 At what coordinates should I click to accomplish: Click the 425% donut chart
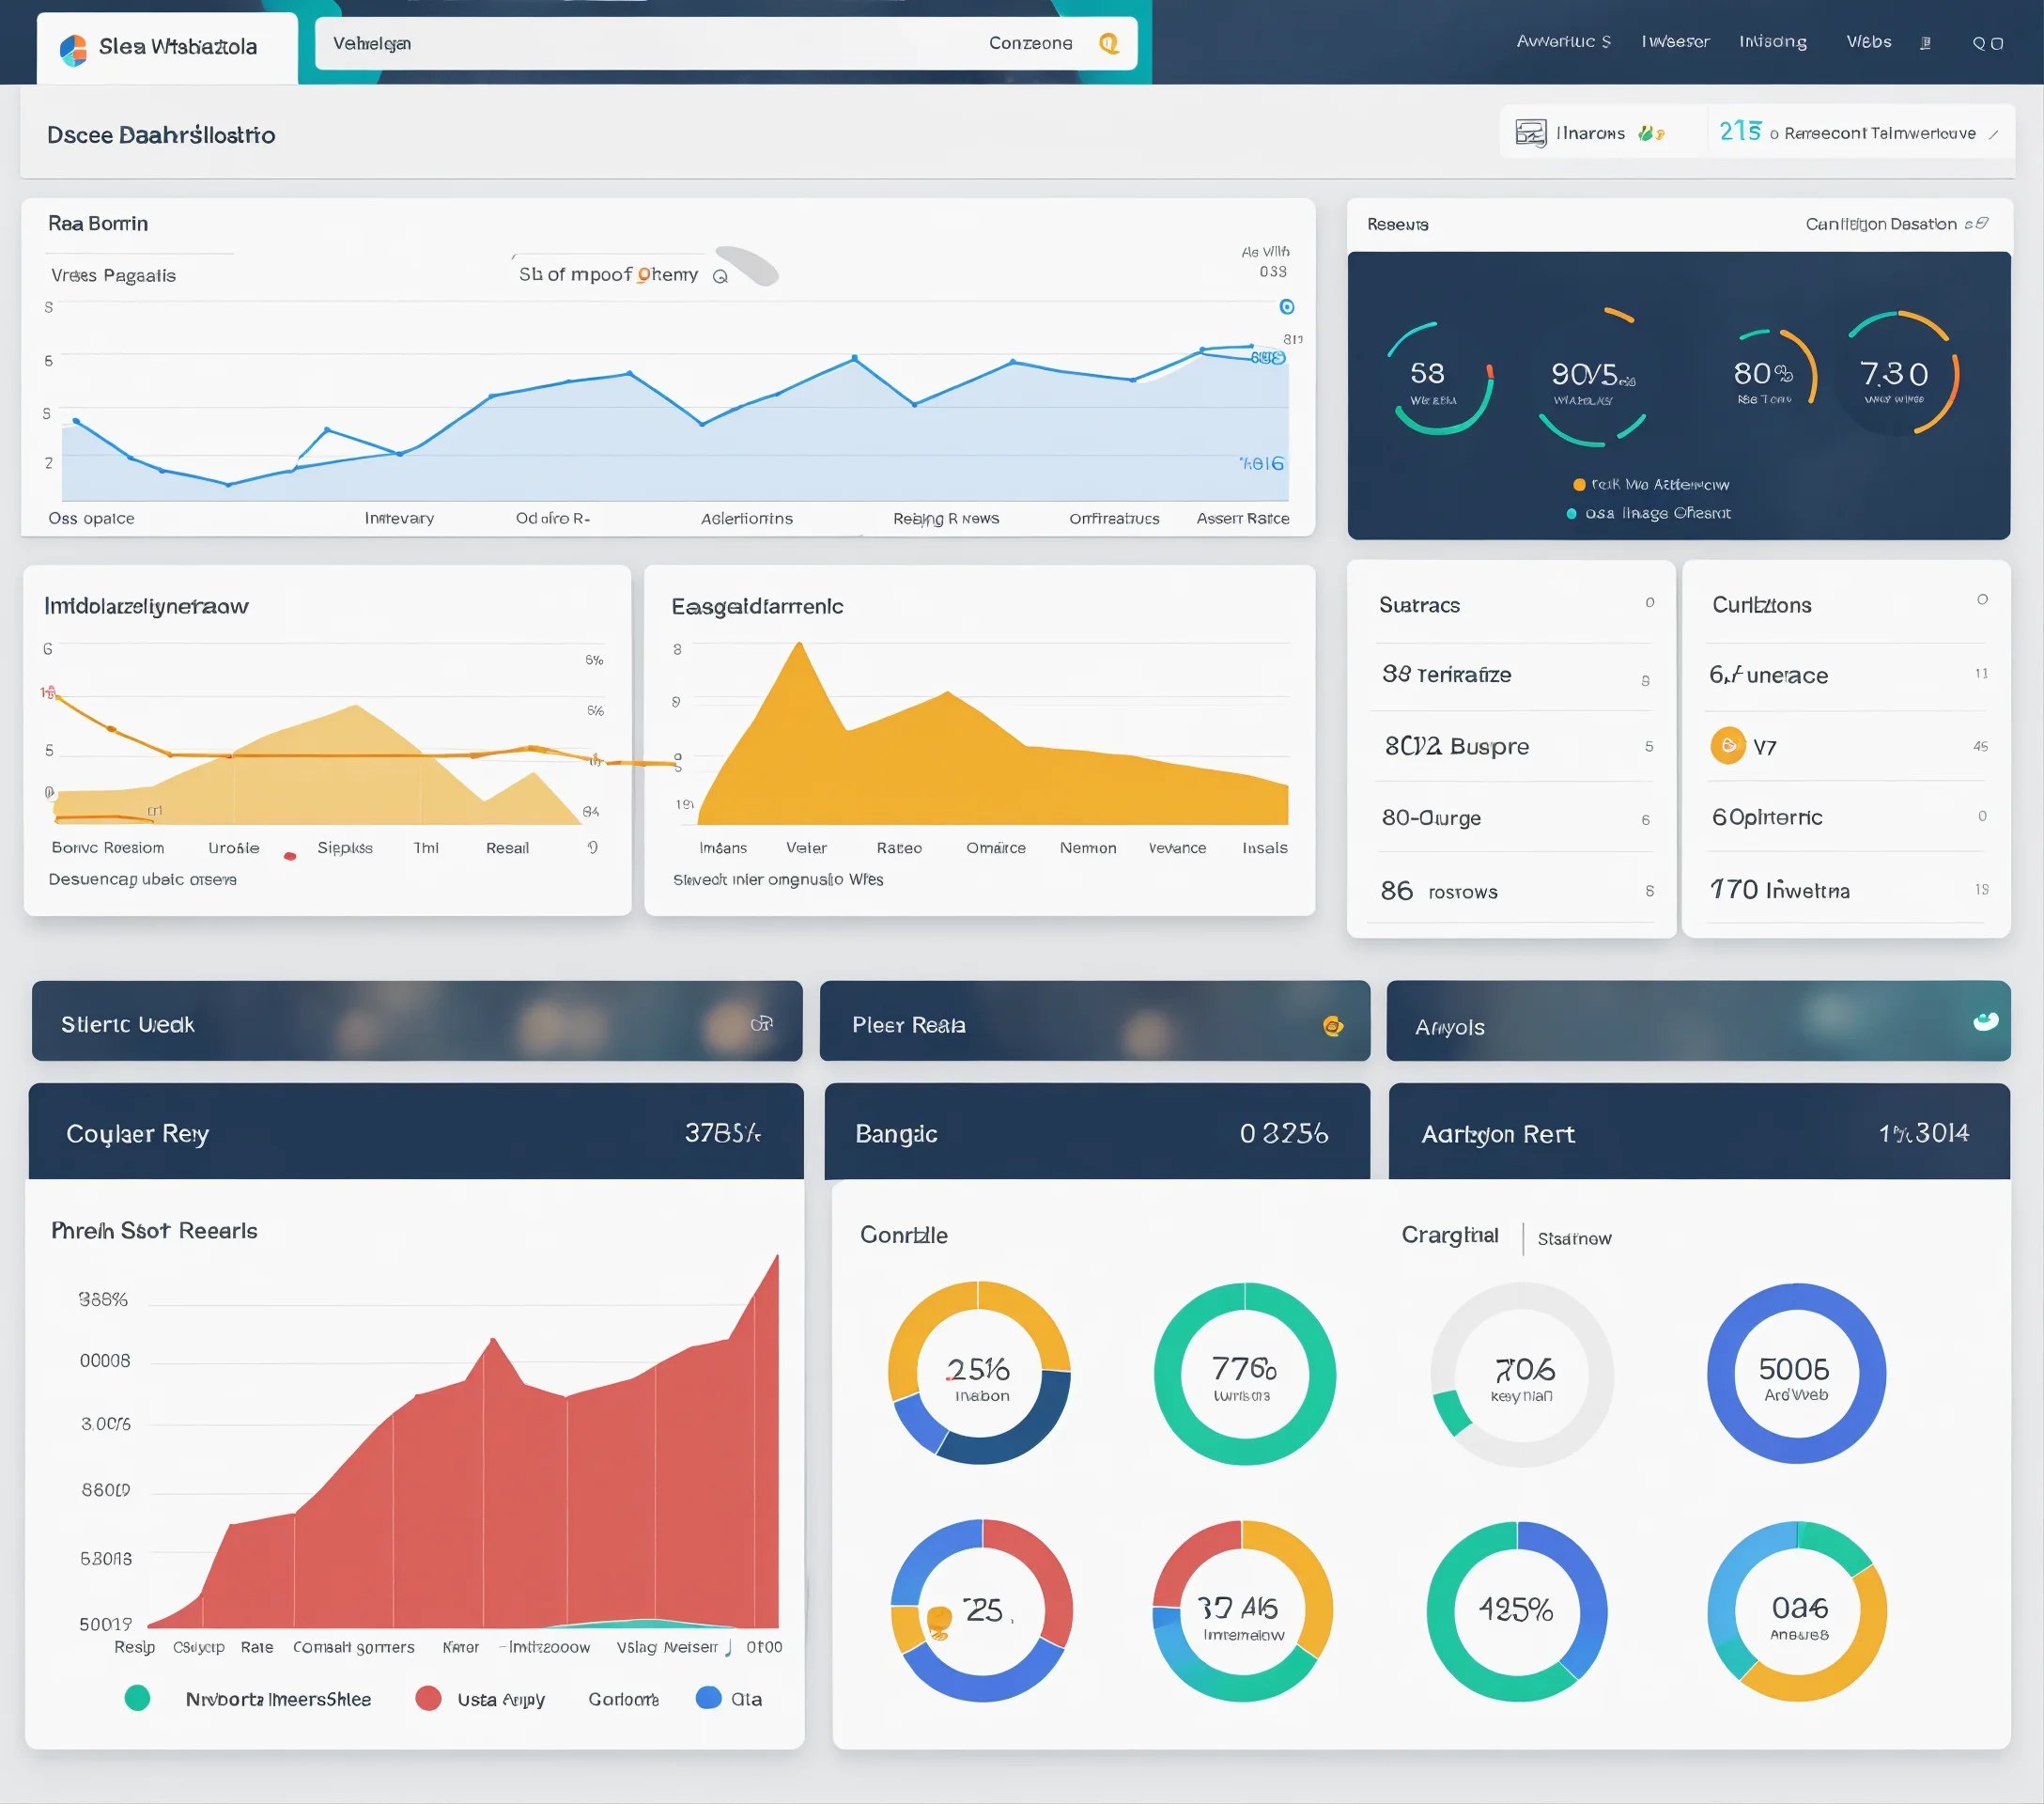pyautogui.click(x=1516, y=1611)
